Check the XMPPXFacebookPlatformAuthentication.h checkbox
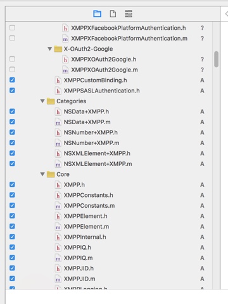Image resolution: width=228 pixels, height=304 pixels. [x=12, y=28]
